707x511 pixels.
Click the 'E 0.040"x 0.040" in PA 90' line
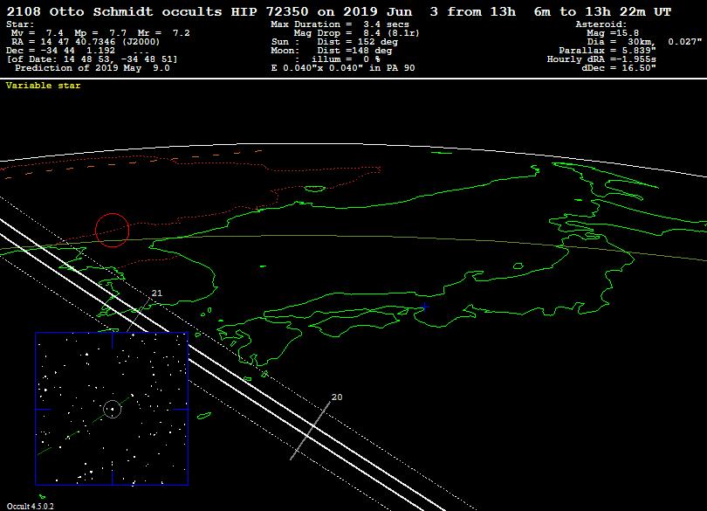pos(343,68)
